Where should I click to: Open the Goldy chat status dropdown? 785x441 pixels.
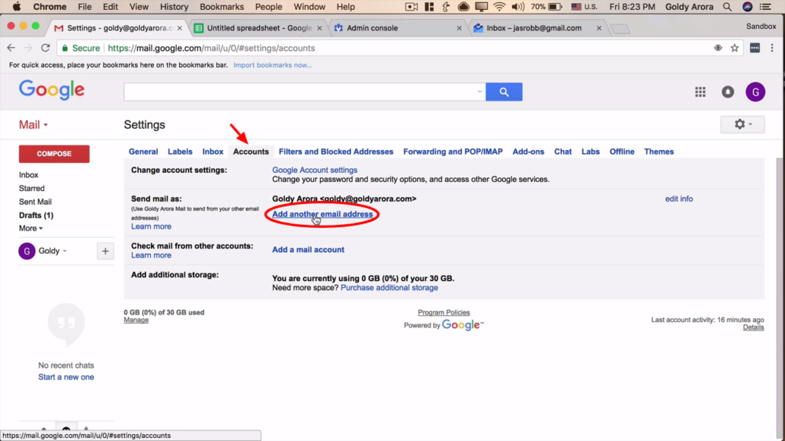coord(53,251)
